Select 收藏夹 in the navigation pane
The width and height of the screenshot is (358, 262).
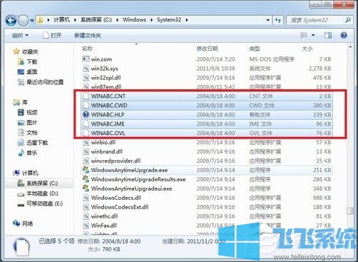pyautogui.click(x=30, y=51)
